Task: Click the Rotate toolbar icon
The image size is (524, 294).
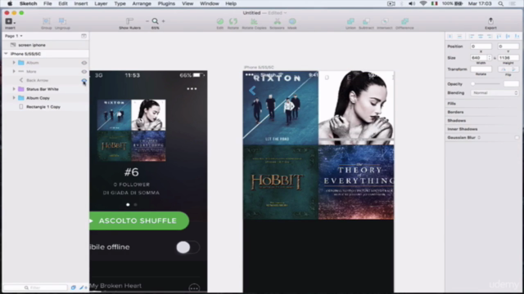Action: coord(233,21)
